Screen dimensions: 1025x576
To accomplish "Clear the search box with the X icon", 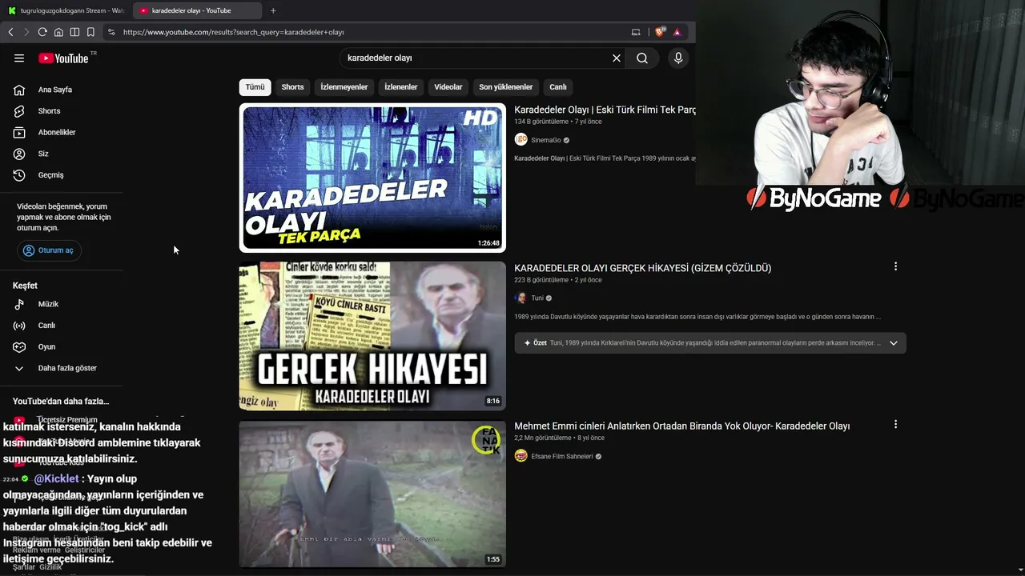I will (x=617, y=58).
